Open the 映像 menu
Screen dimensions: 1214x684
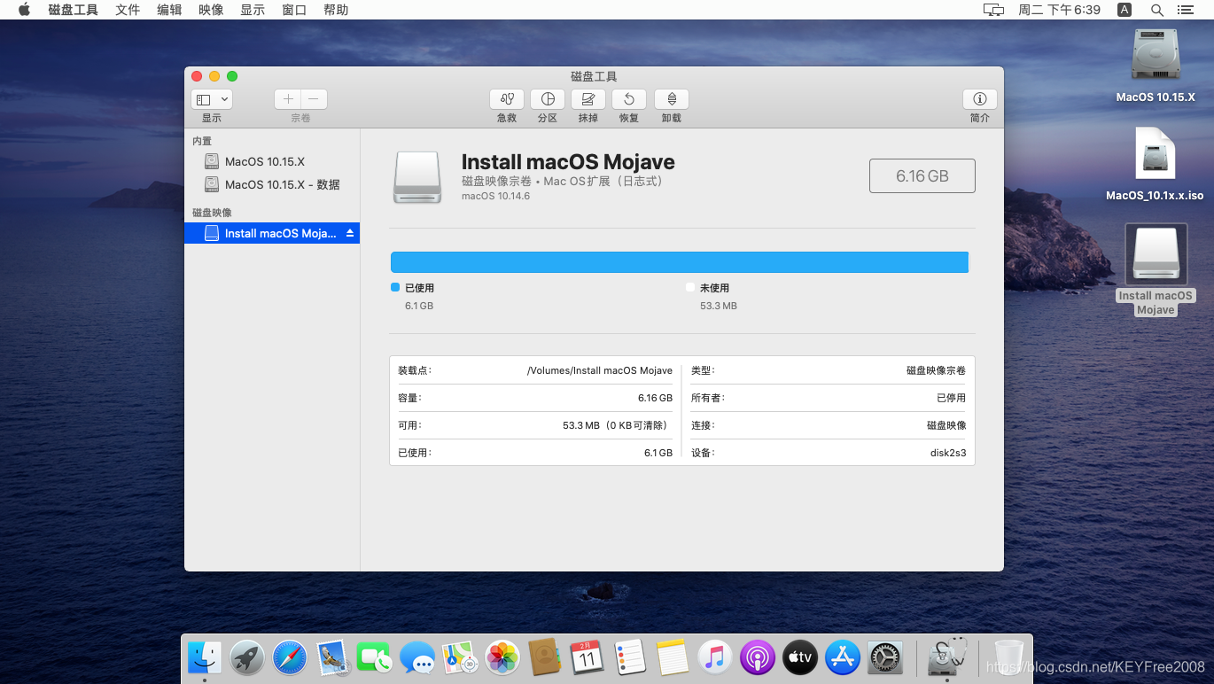[x=211, y=10]
